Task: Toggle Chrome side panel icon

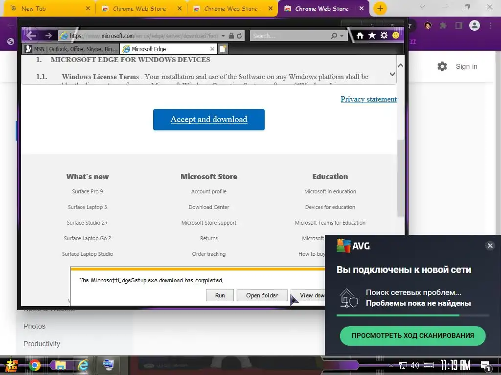Action: pos(459,25)
